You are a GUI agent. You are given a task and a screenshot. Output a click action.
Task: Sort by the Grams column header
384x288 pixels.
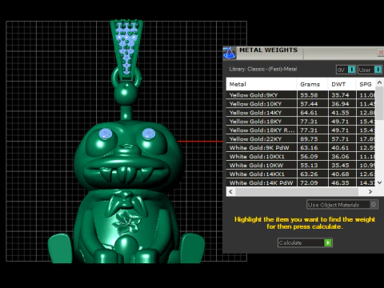pyautogui.click(x=312, y=84)
